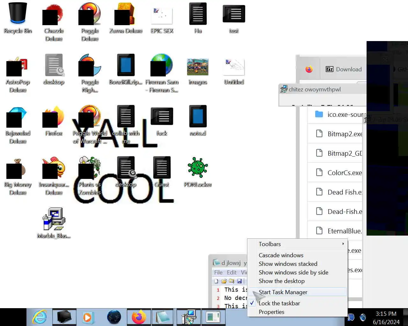Image resolution: width=408 pixels, height=326 pixels.
Task: Switch to Firefox via the taskbar button
Action: [x=139, y=317]
